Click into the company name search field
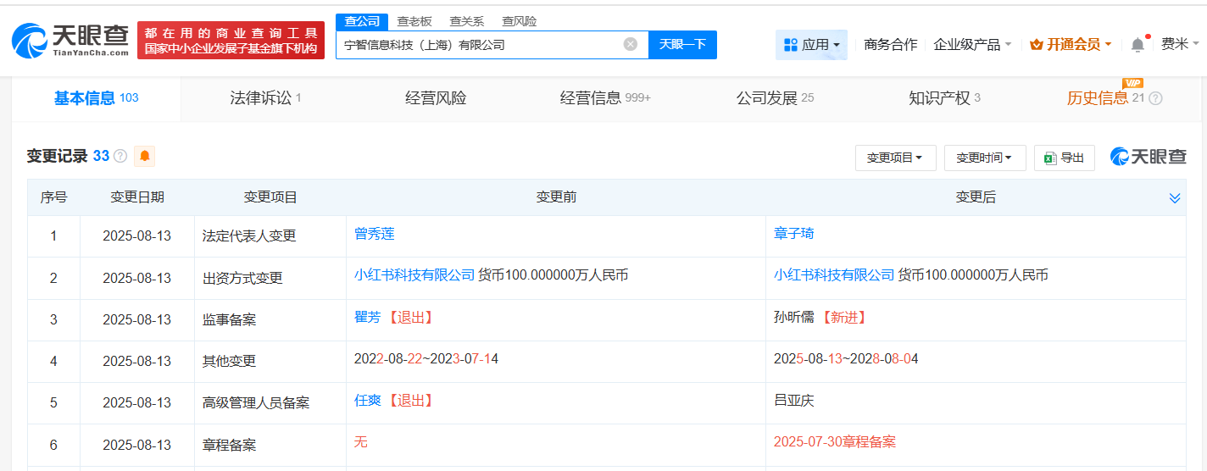 (x=479, y=44)
